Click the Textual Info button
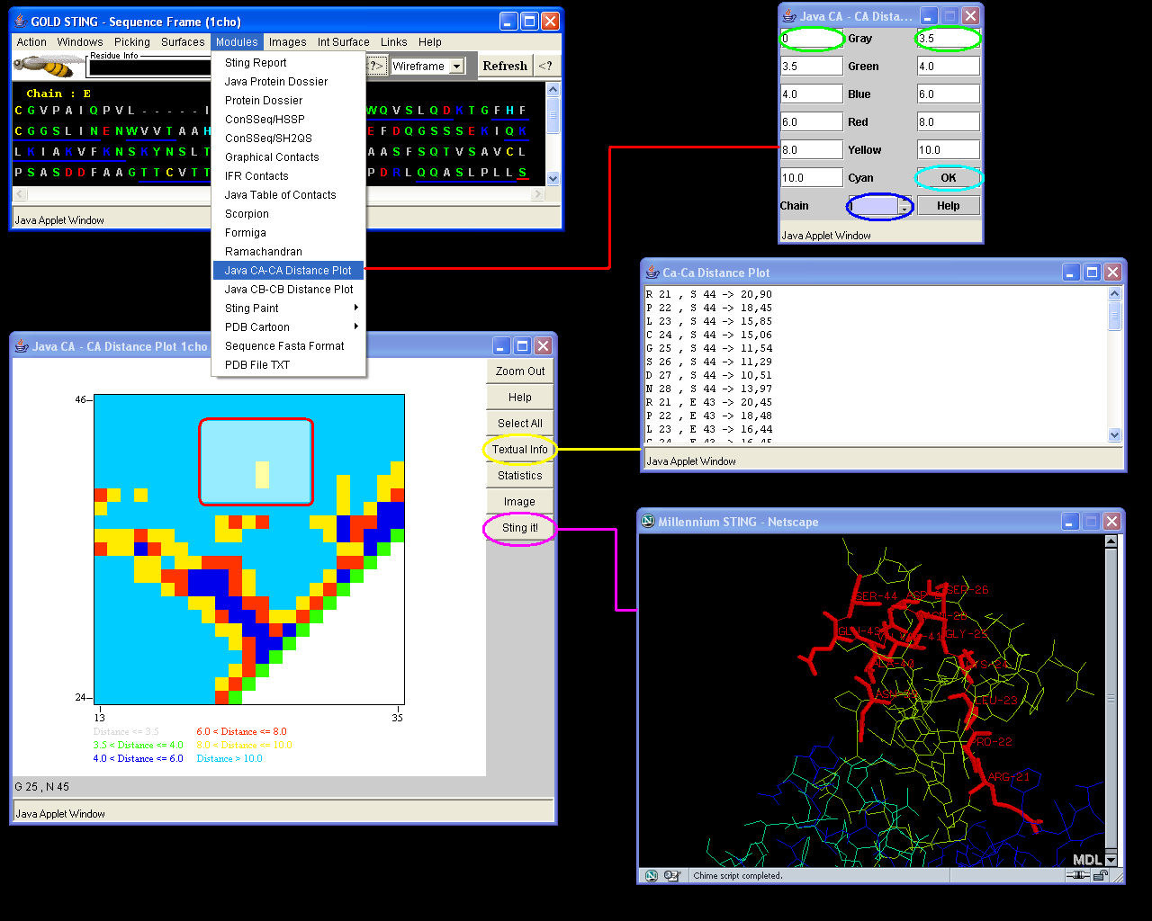Viewport: 1152px width, 921px height. pos(520,449)
